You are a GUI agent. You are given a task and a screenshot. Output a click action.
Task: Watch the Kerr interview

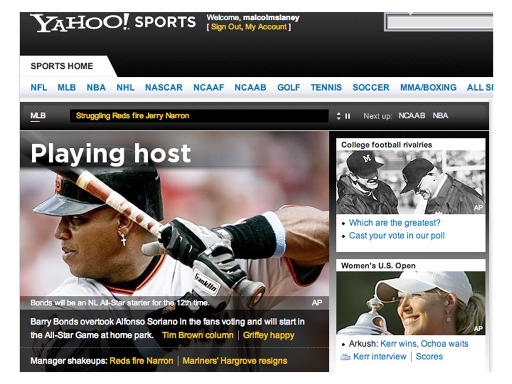coord(380,357)
